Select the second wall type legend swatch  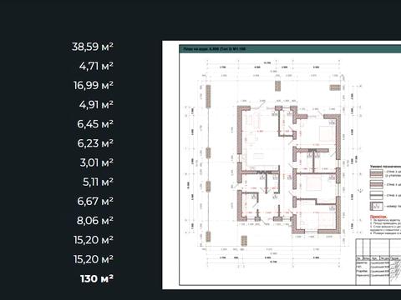[376, 184]
